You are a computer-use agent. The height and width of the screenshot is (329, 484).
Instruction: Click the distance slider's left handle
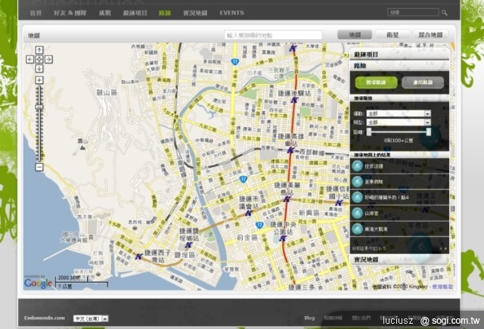369,132
